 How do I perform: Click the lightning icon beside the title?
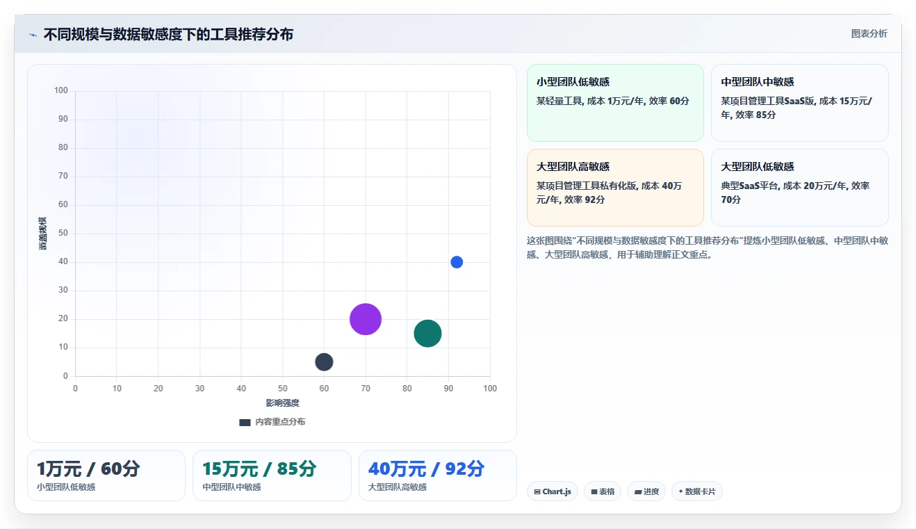[33, 35]
